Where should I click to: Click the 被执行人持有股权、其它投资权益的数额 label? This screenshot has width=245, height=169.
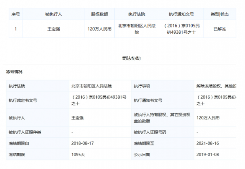pos(162,118)
